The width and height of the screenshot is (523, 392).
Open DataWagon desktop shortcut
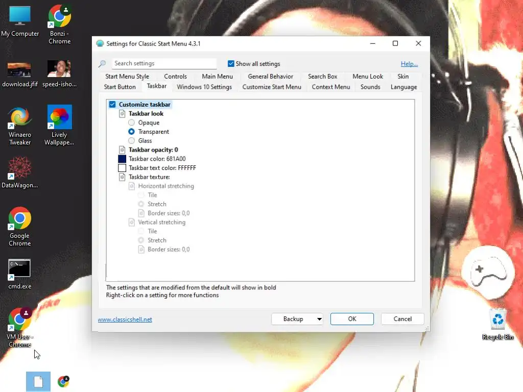(20, 173)
